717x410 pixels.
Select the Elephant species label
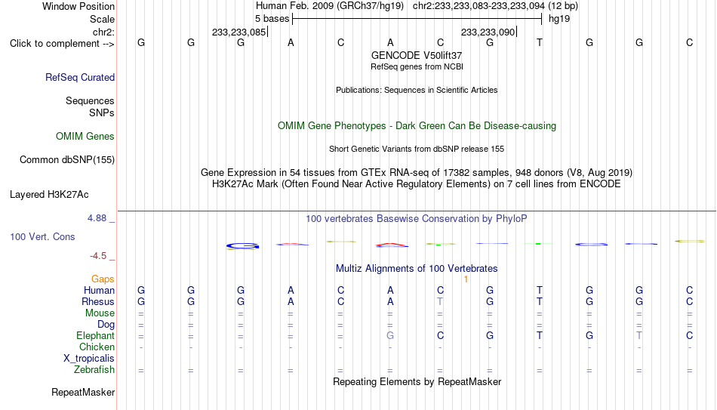95,335
